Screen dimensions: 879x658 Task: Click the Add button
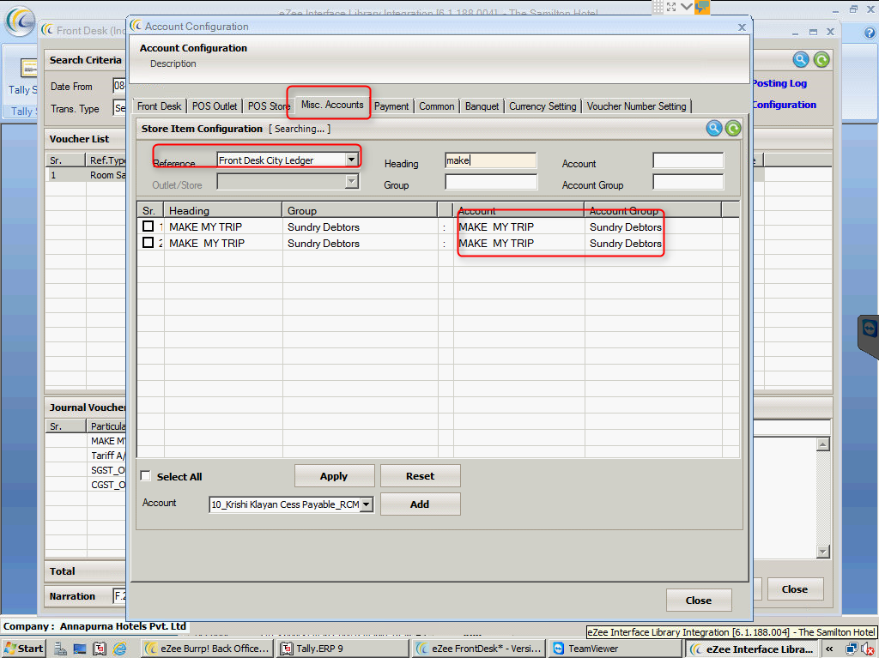pos(421,504)
